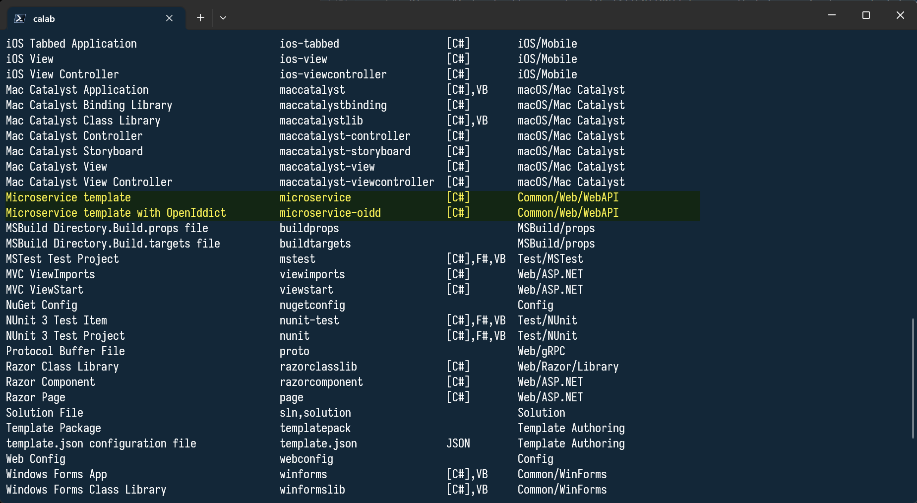Click the 'winforms' short name
Image resolution: width=917 pixels, height=503 pixels.
pyautogui.click(x=304, y=474)
